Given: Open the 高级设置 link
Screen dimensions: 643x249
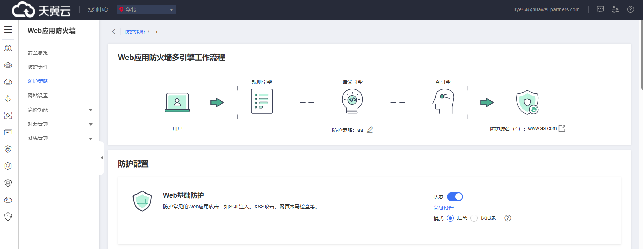Looking at the screenshot, I should [443, 208].
